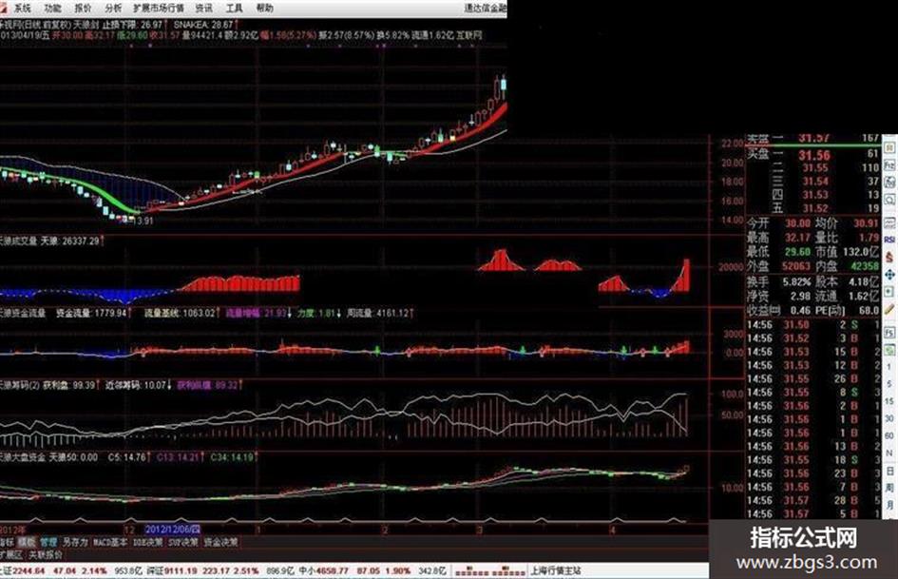Click the green sheet icon below F5
This screenshot has height=579, width=898.
coord(890,349)
